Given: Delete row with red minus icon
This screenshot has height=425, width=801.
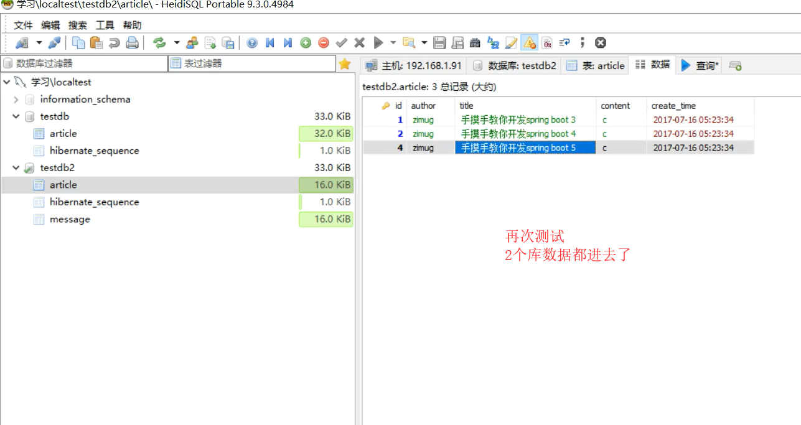Looking at the screenshot, I should coord(324,43).
